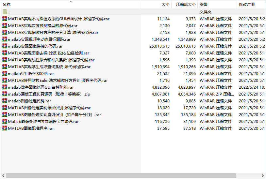
Task: Click compressed size value 1,910,266
Action: 187,67
